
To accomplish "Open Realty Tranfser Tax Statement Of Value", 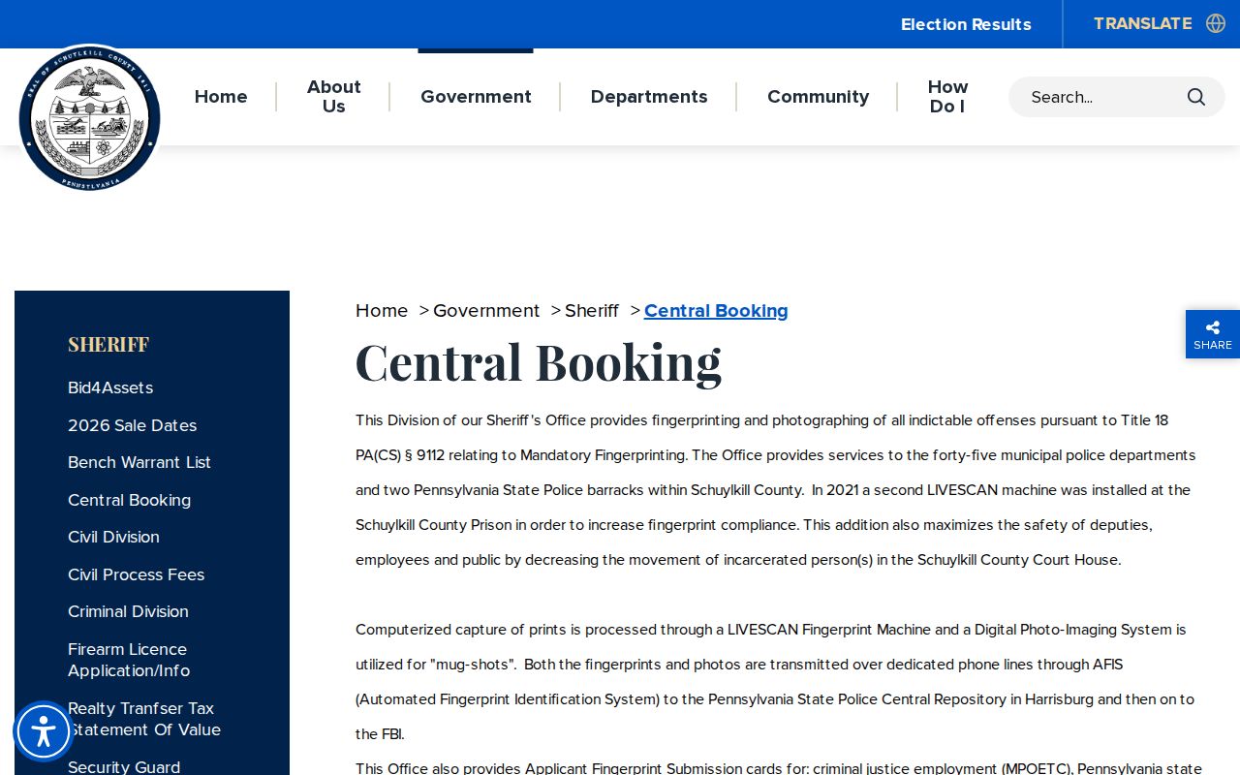I will (144, 719).
